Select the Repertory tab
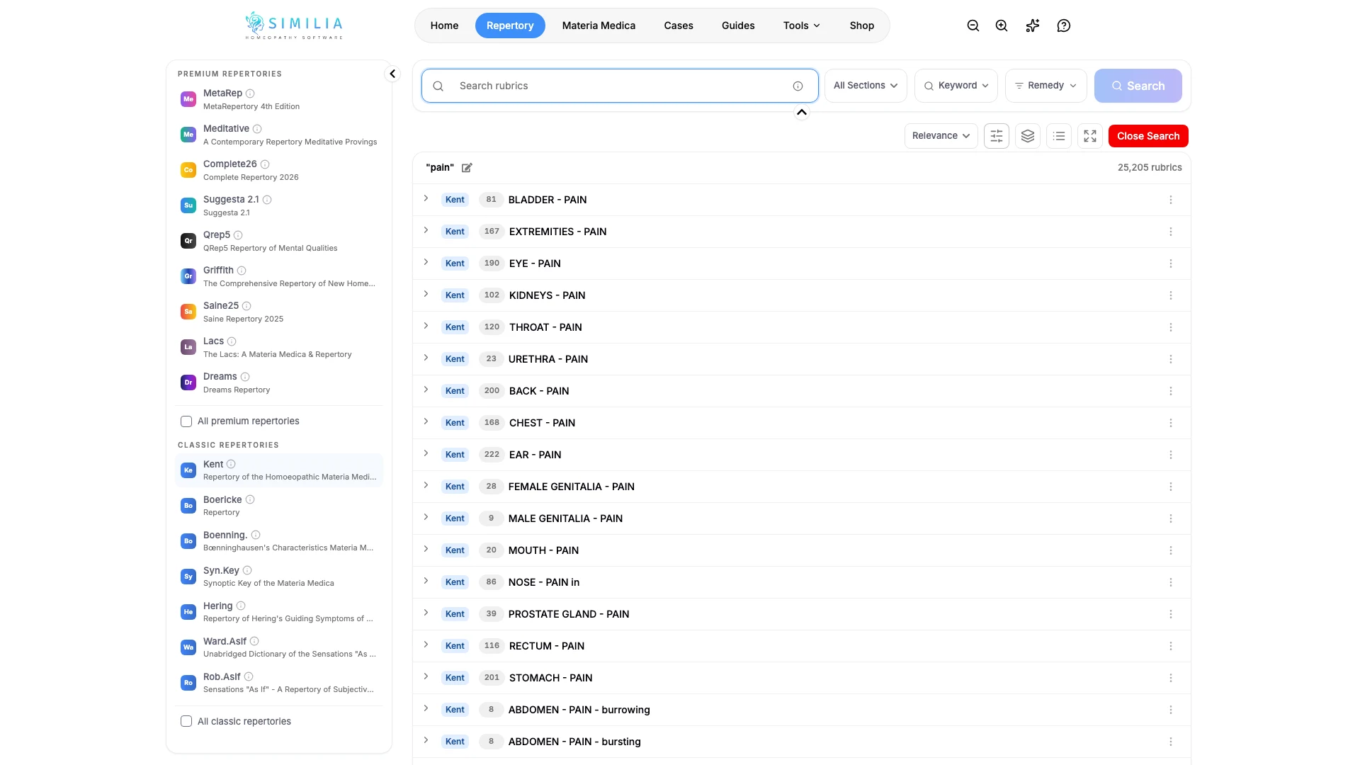 510,25
